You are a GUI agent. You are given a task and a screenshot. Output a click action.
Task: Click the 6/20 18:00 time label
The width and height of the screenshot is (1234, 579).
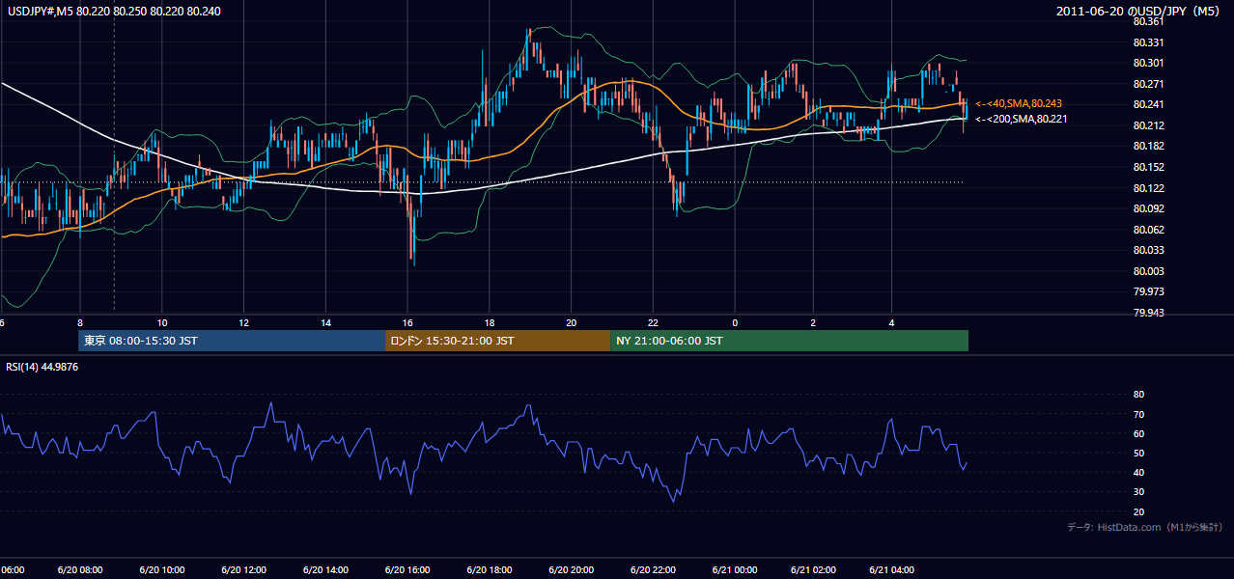490,570
